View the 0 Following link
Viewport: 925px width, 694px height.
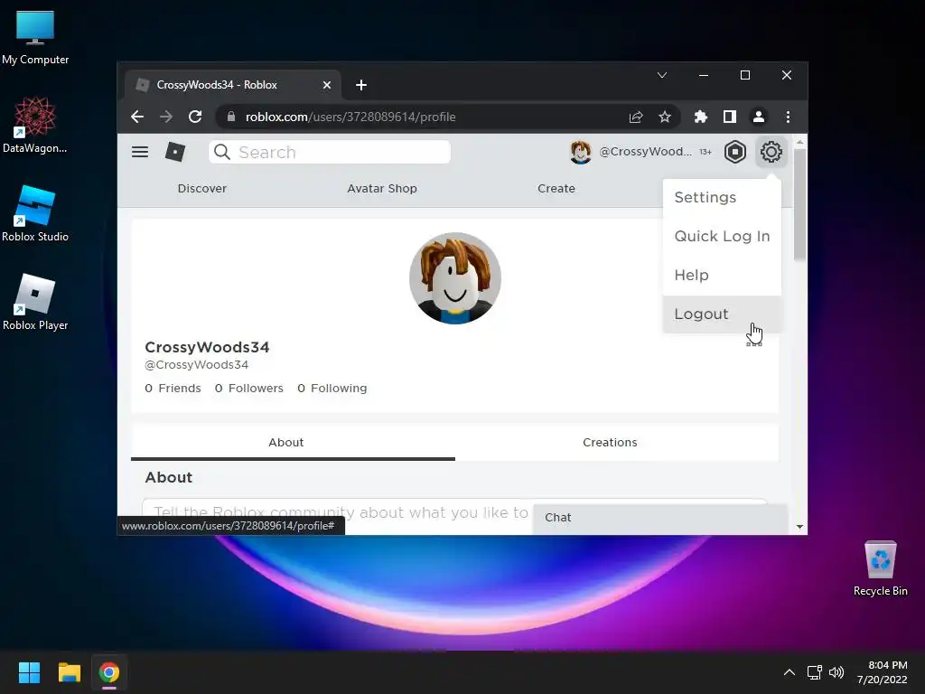pyautogui.click(x=332, y=389)
